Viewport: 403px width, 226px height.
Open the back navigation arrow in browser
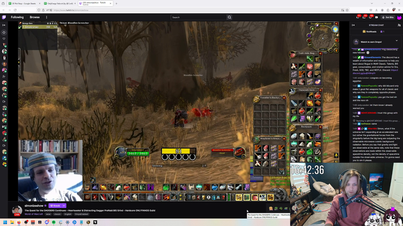pos(4,10)
